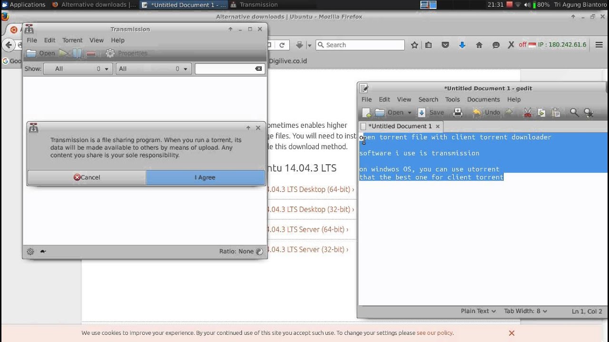Viewport: 609px width, 342px height.
Task: Clear the Transmission filter search field
Action: (x=258, y=69)
